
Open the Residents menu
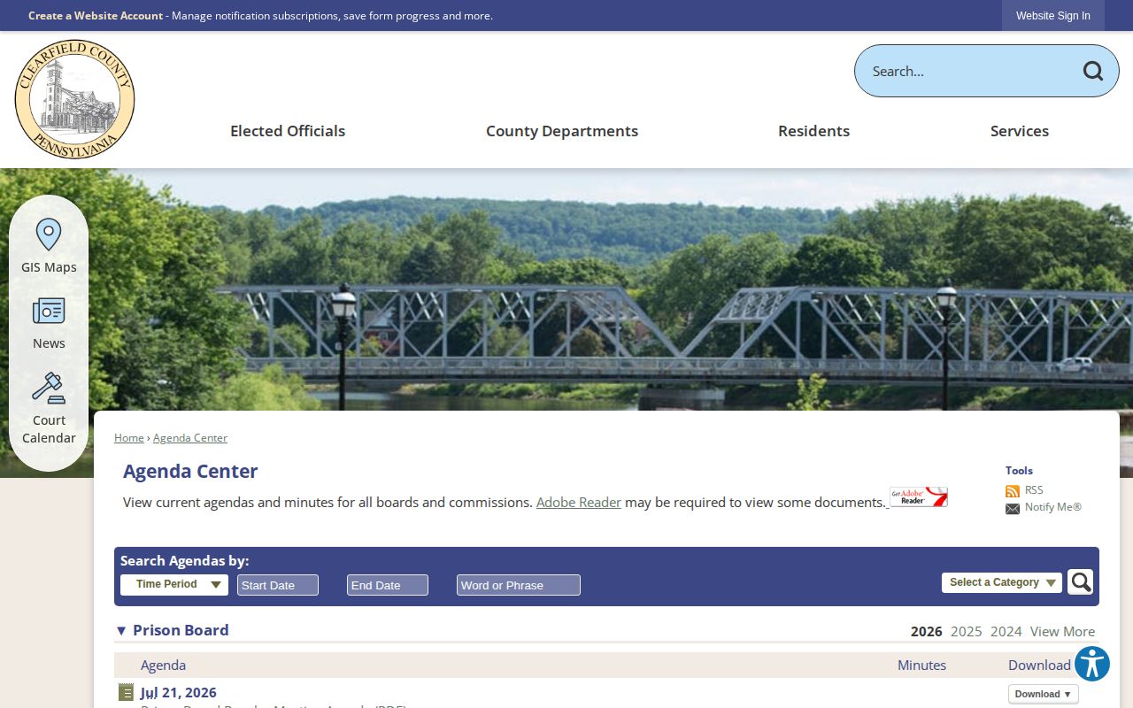(813, 131)
